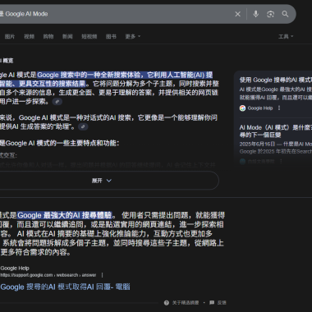312x312 pixels.
Task: Click highlighted text Google 最強大的AI 搜尋體驗
Action: click(x=65, y=215)
